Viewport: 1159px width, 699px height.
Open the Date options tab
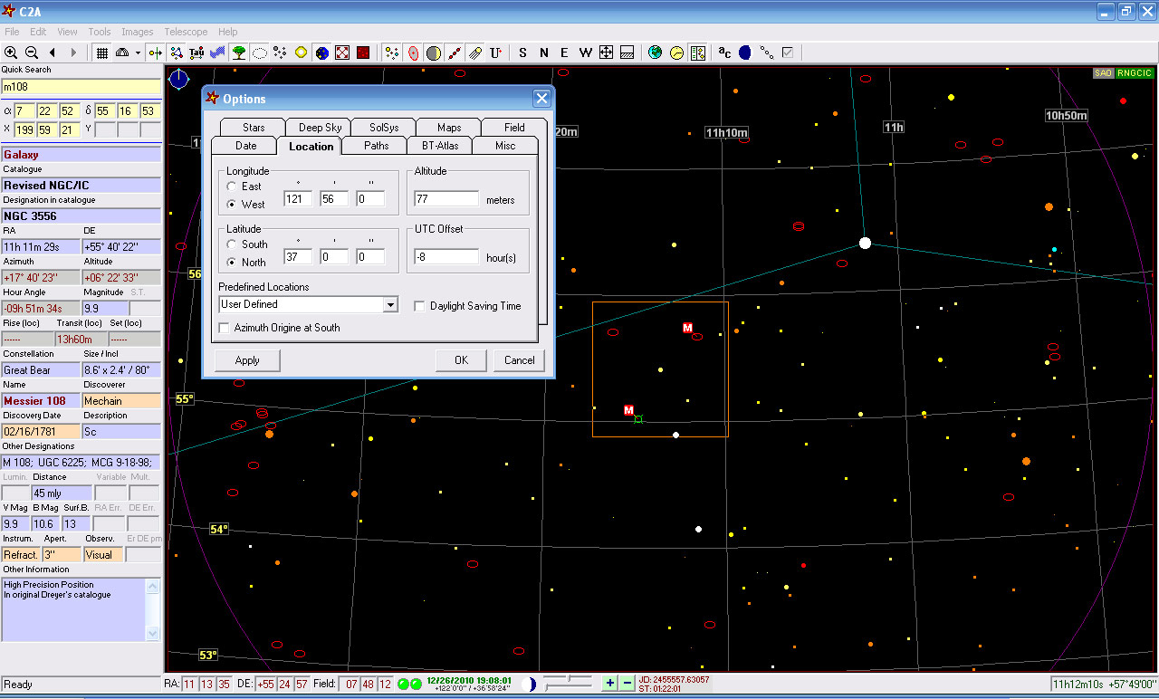point(245,146)
